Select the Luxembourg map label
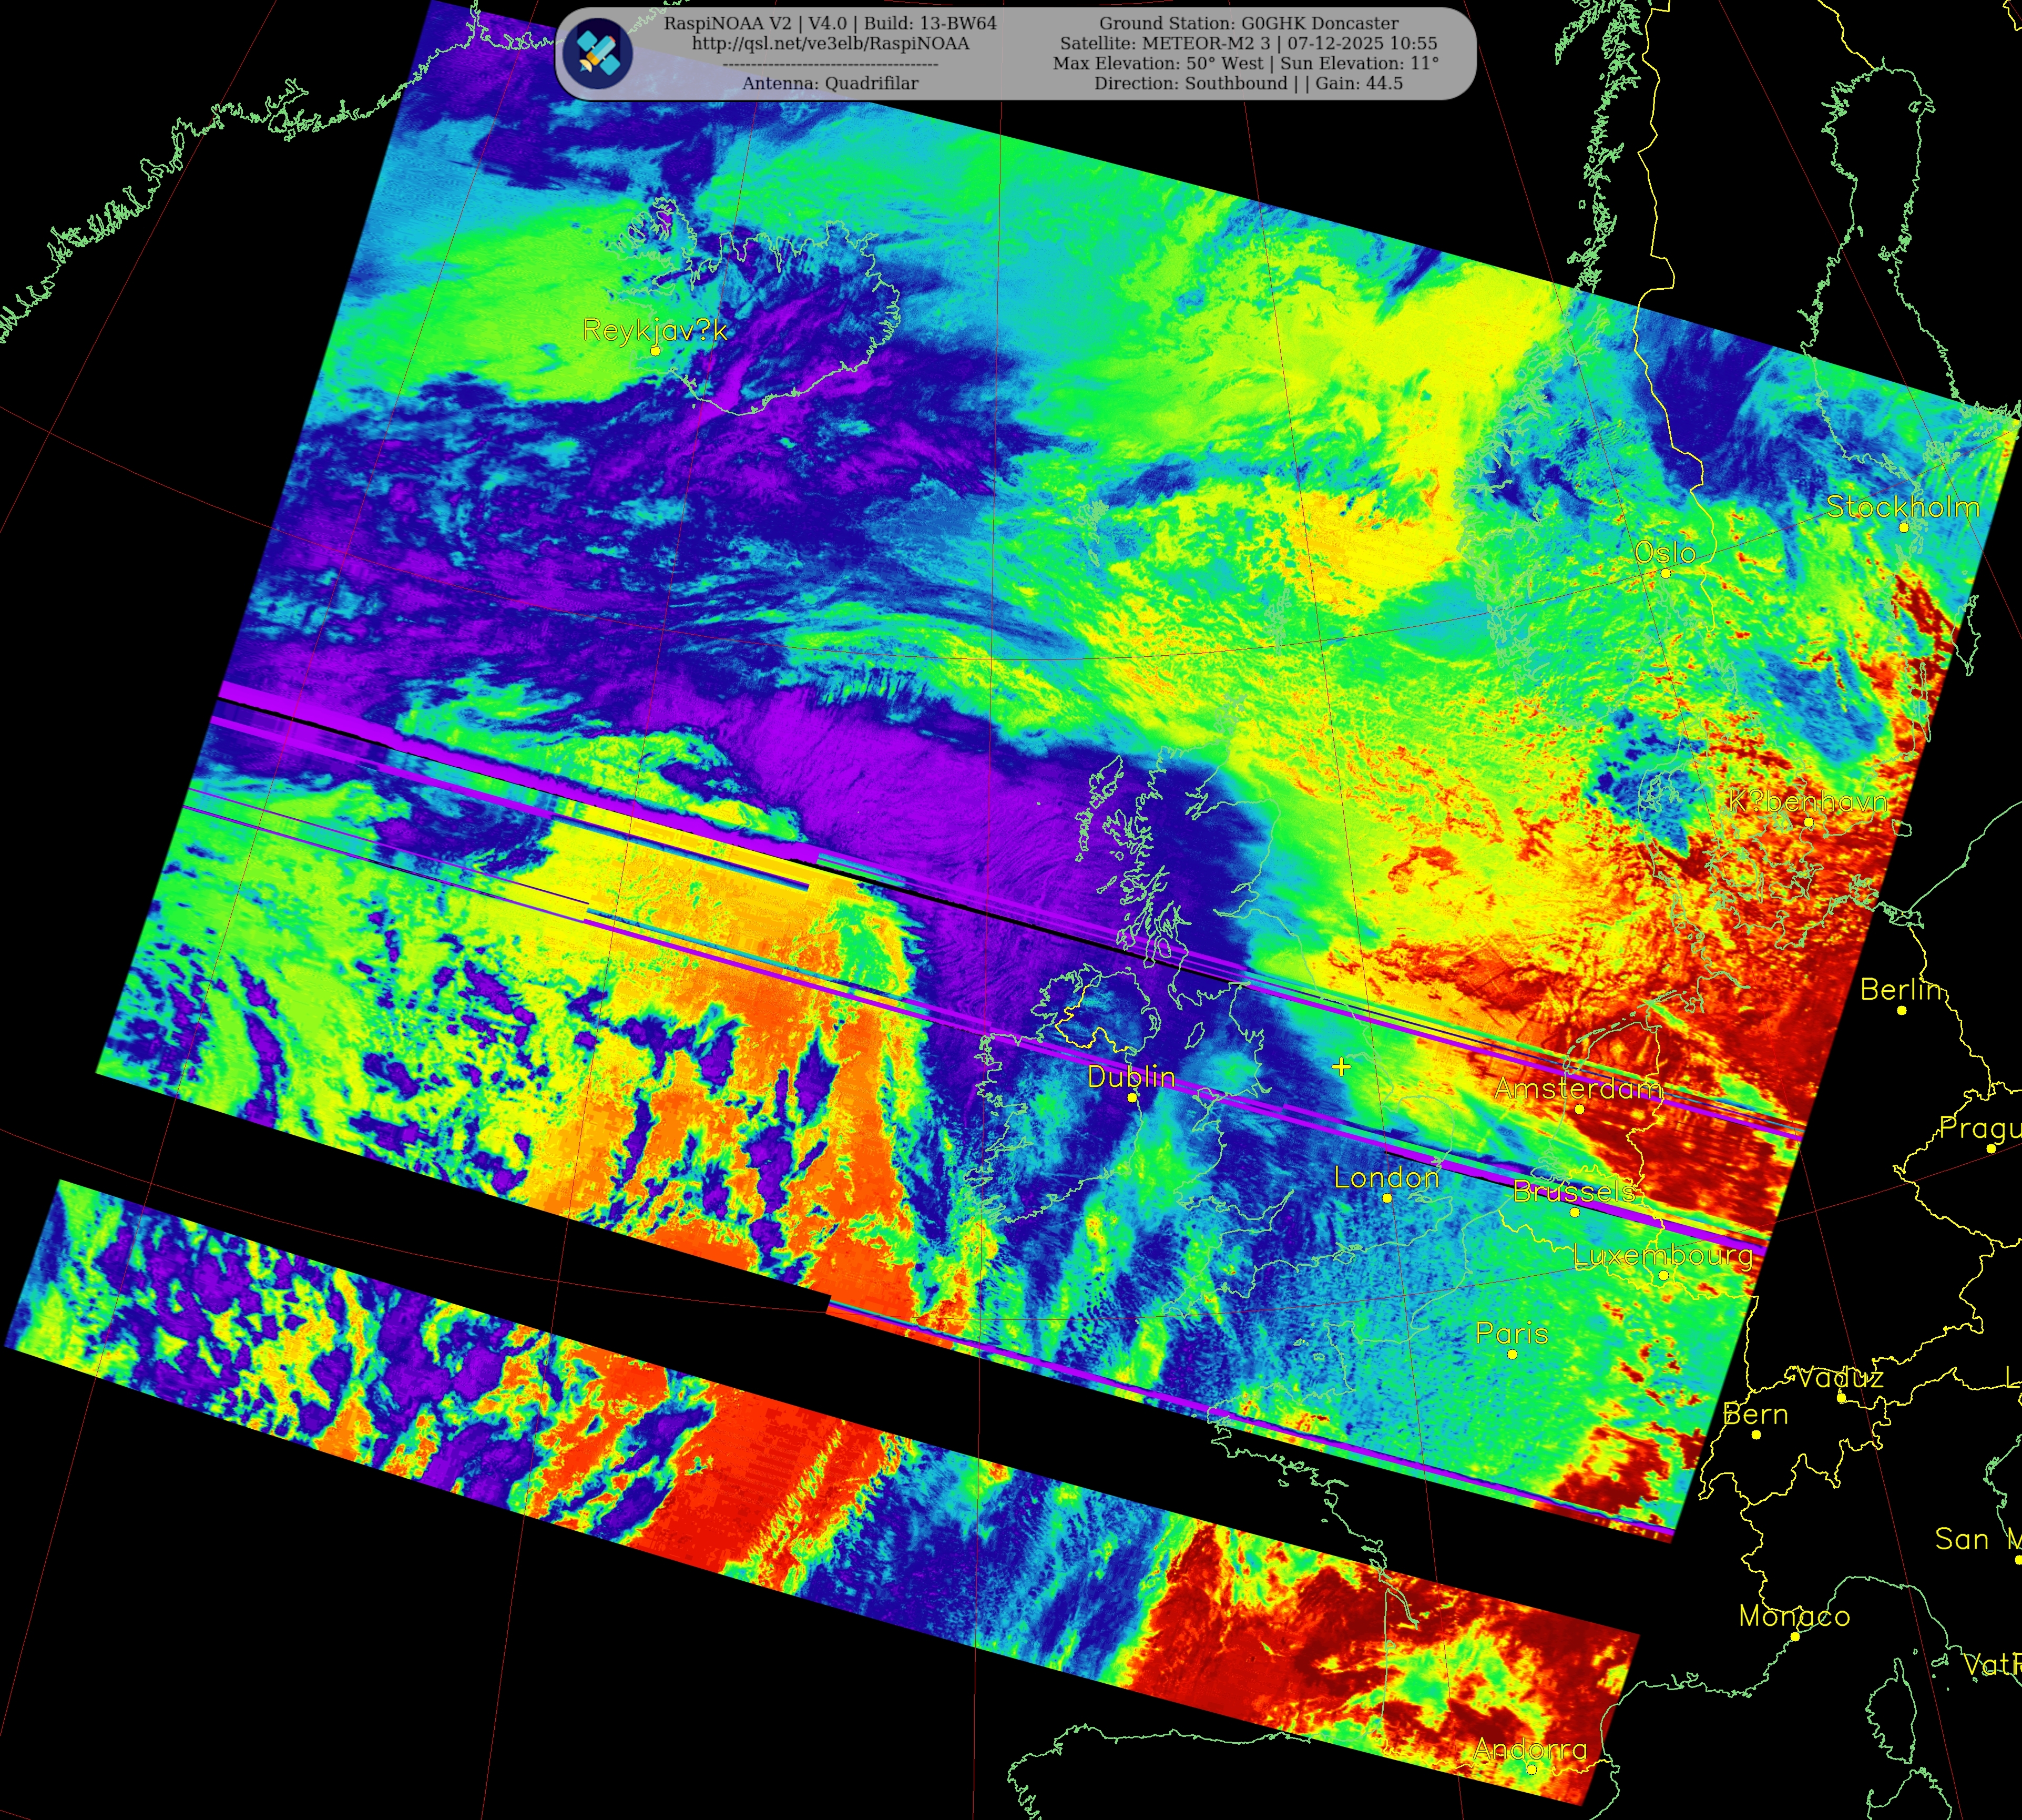Image resolution: width=2022 pixels, height=1820 pixels. 1662,1255
